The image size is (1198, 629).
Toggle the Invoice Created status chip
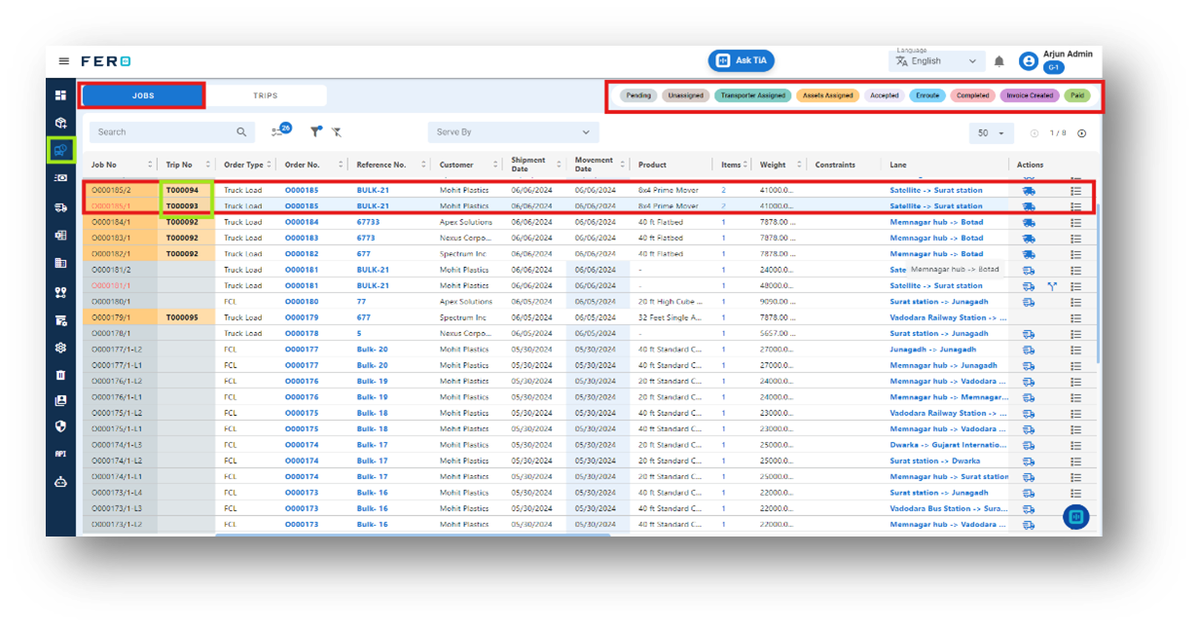pos(1029,95)
